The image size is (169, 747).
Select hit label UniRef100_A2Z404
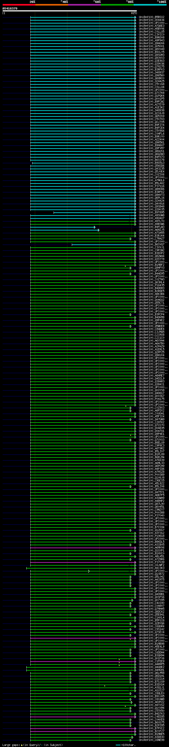pos(152,139)
